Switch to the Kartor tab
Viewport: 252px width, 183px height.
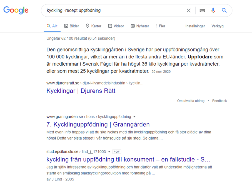[94, 26]
